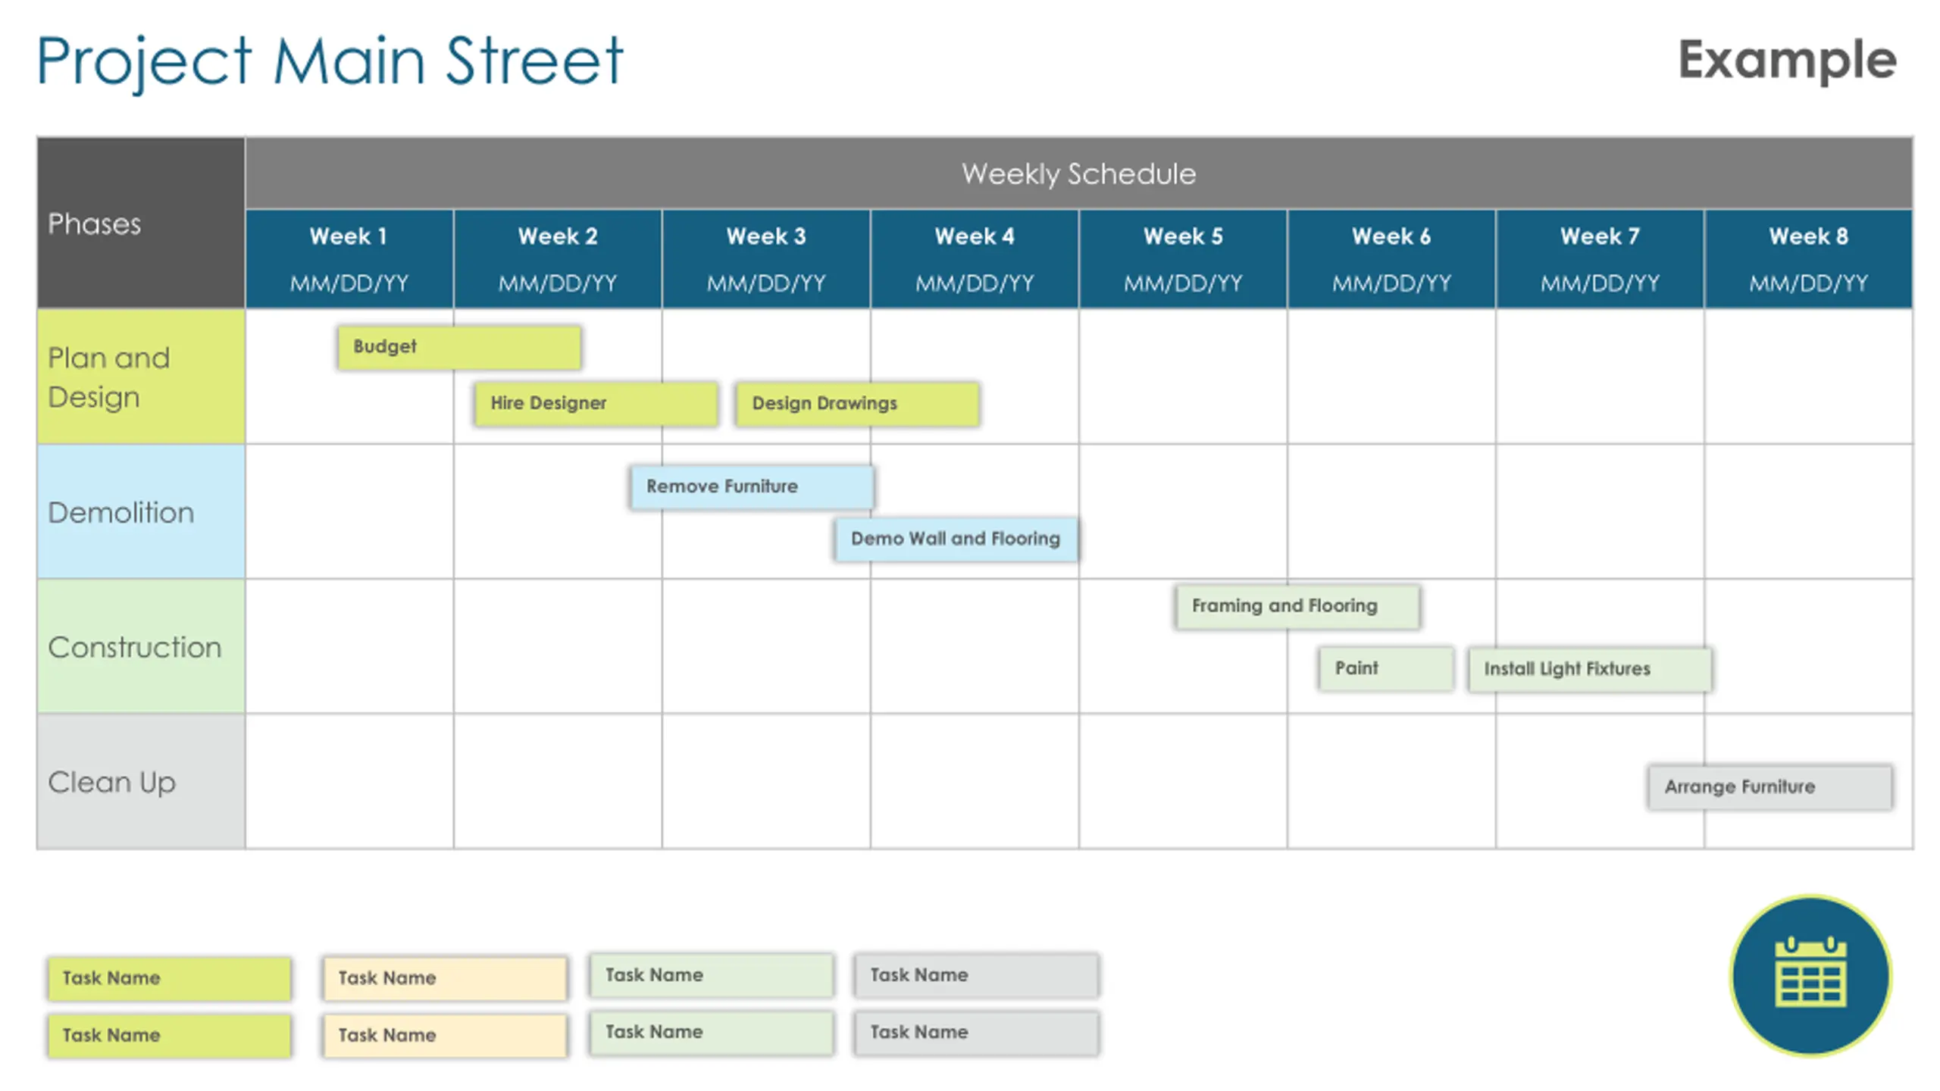Select the Framing and Flooring task bar
Screen dimensions: 1940x1091
[x=1297, y=606]
